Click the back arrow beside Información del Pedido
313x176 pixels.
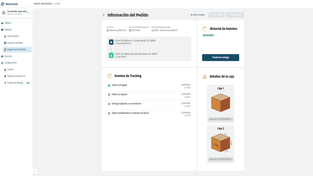[104, 15]
